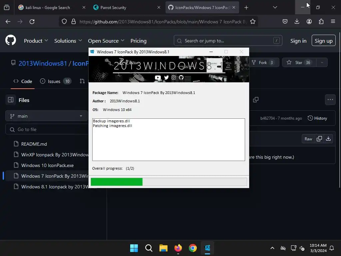This screenshot has height=256, width=341.
Task: Open README.md in file tree
Action: pyautogui.click(x=34, y=144)
